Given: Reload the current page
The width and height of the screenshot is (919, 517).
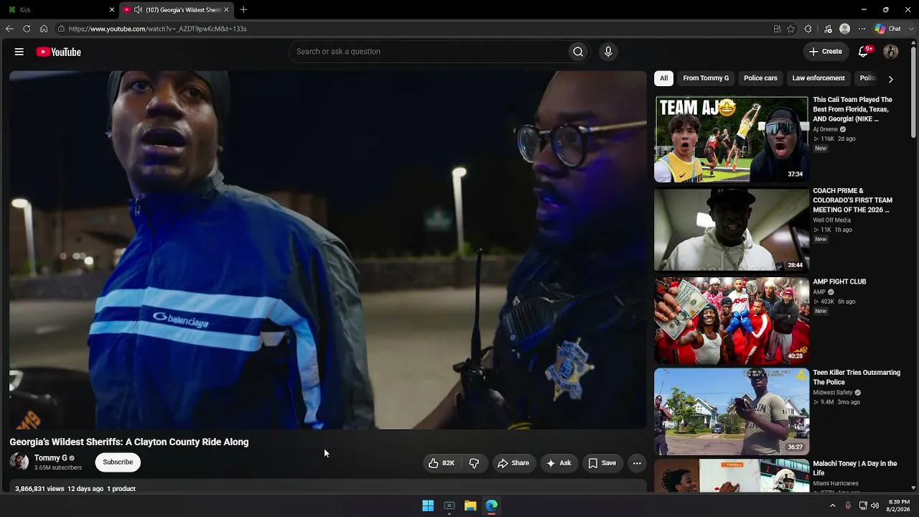Looking at the screenshot, I should [27, 29].
